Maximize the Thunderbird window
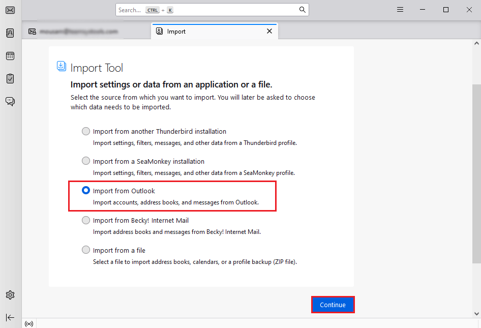 click(x=446, y=10)
